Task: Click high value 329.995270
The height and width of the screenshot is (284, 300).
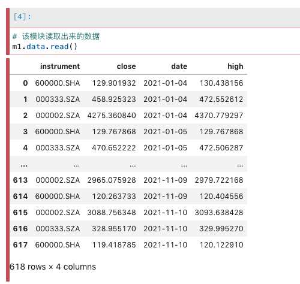Action: (221, 229)
